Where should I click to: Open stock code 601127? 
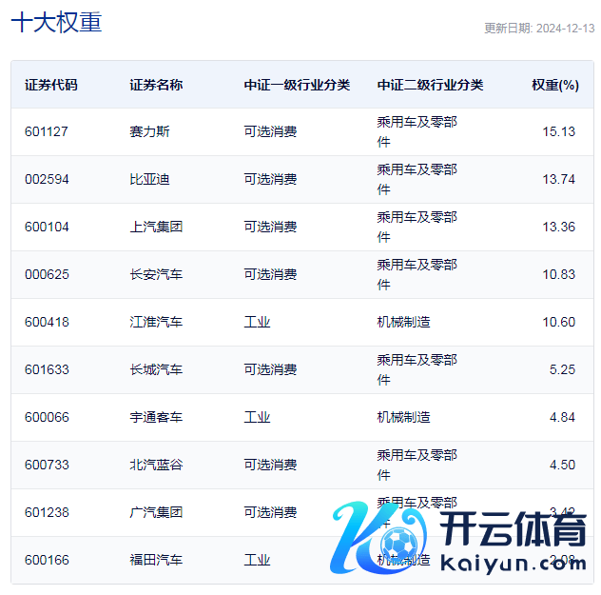(47, 131)
